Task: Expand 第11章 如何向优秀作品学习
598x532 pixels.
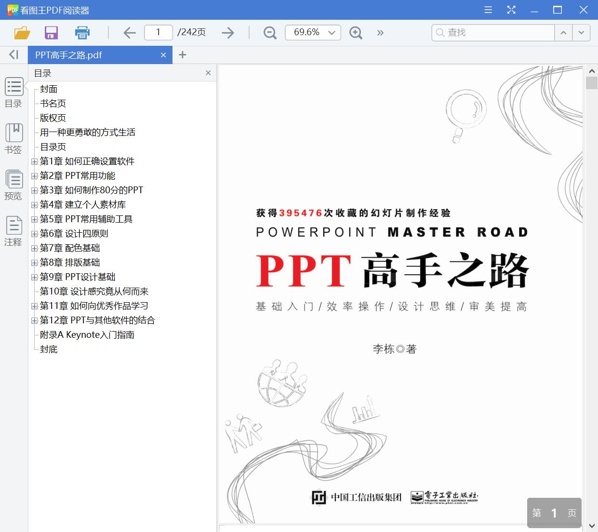Action: click(34, 306)
